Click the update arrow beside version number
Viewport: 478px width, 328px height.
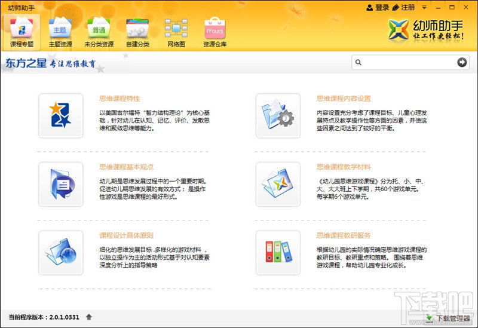(x=88, y=317)
